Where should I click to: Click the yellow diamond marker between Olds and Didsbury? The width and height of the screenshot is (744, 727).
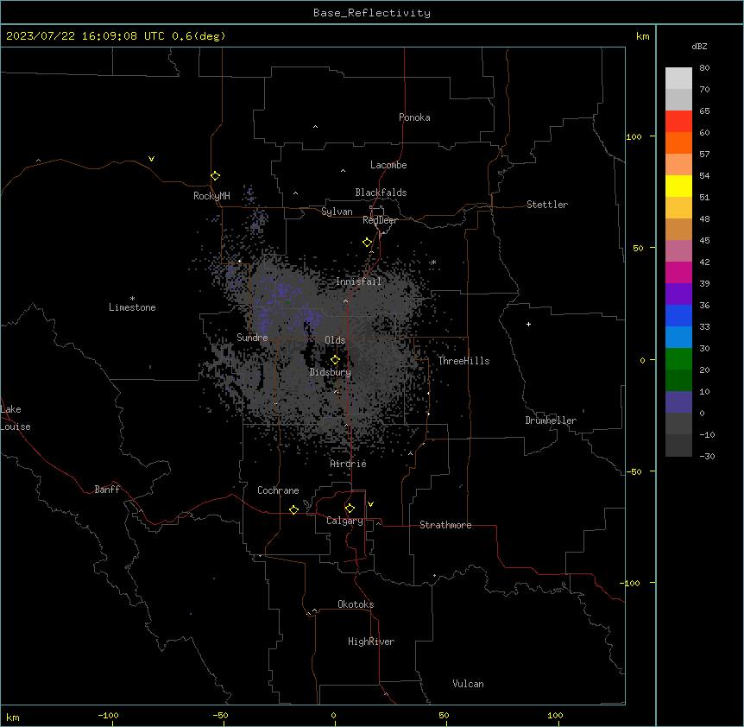pos(336,360)
